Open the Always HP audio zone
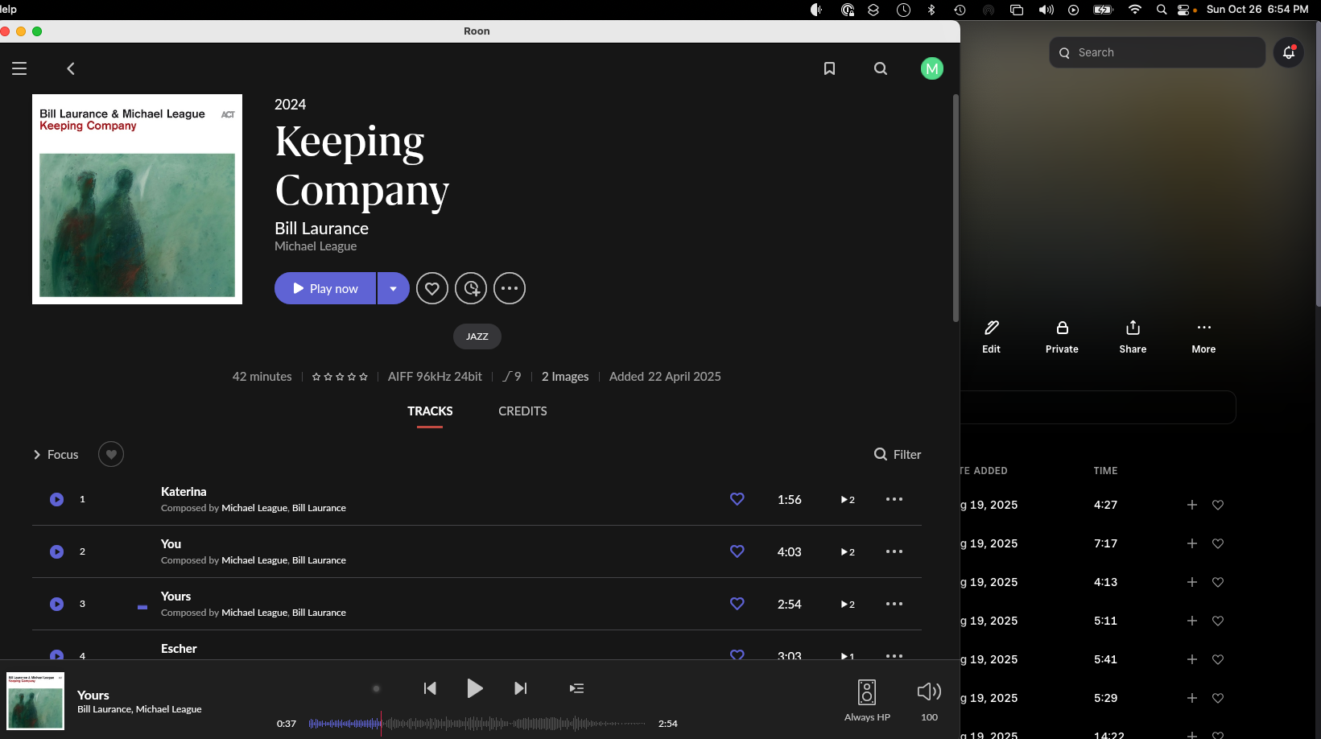 [867, 699]
